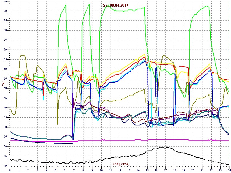Select the 70 tick label on temperature axis
This screenshot has width=231, height=173.
[5, 50]
